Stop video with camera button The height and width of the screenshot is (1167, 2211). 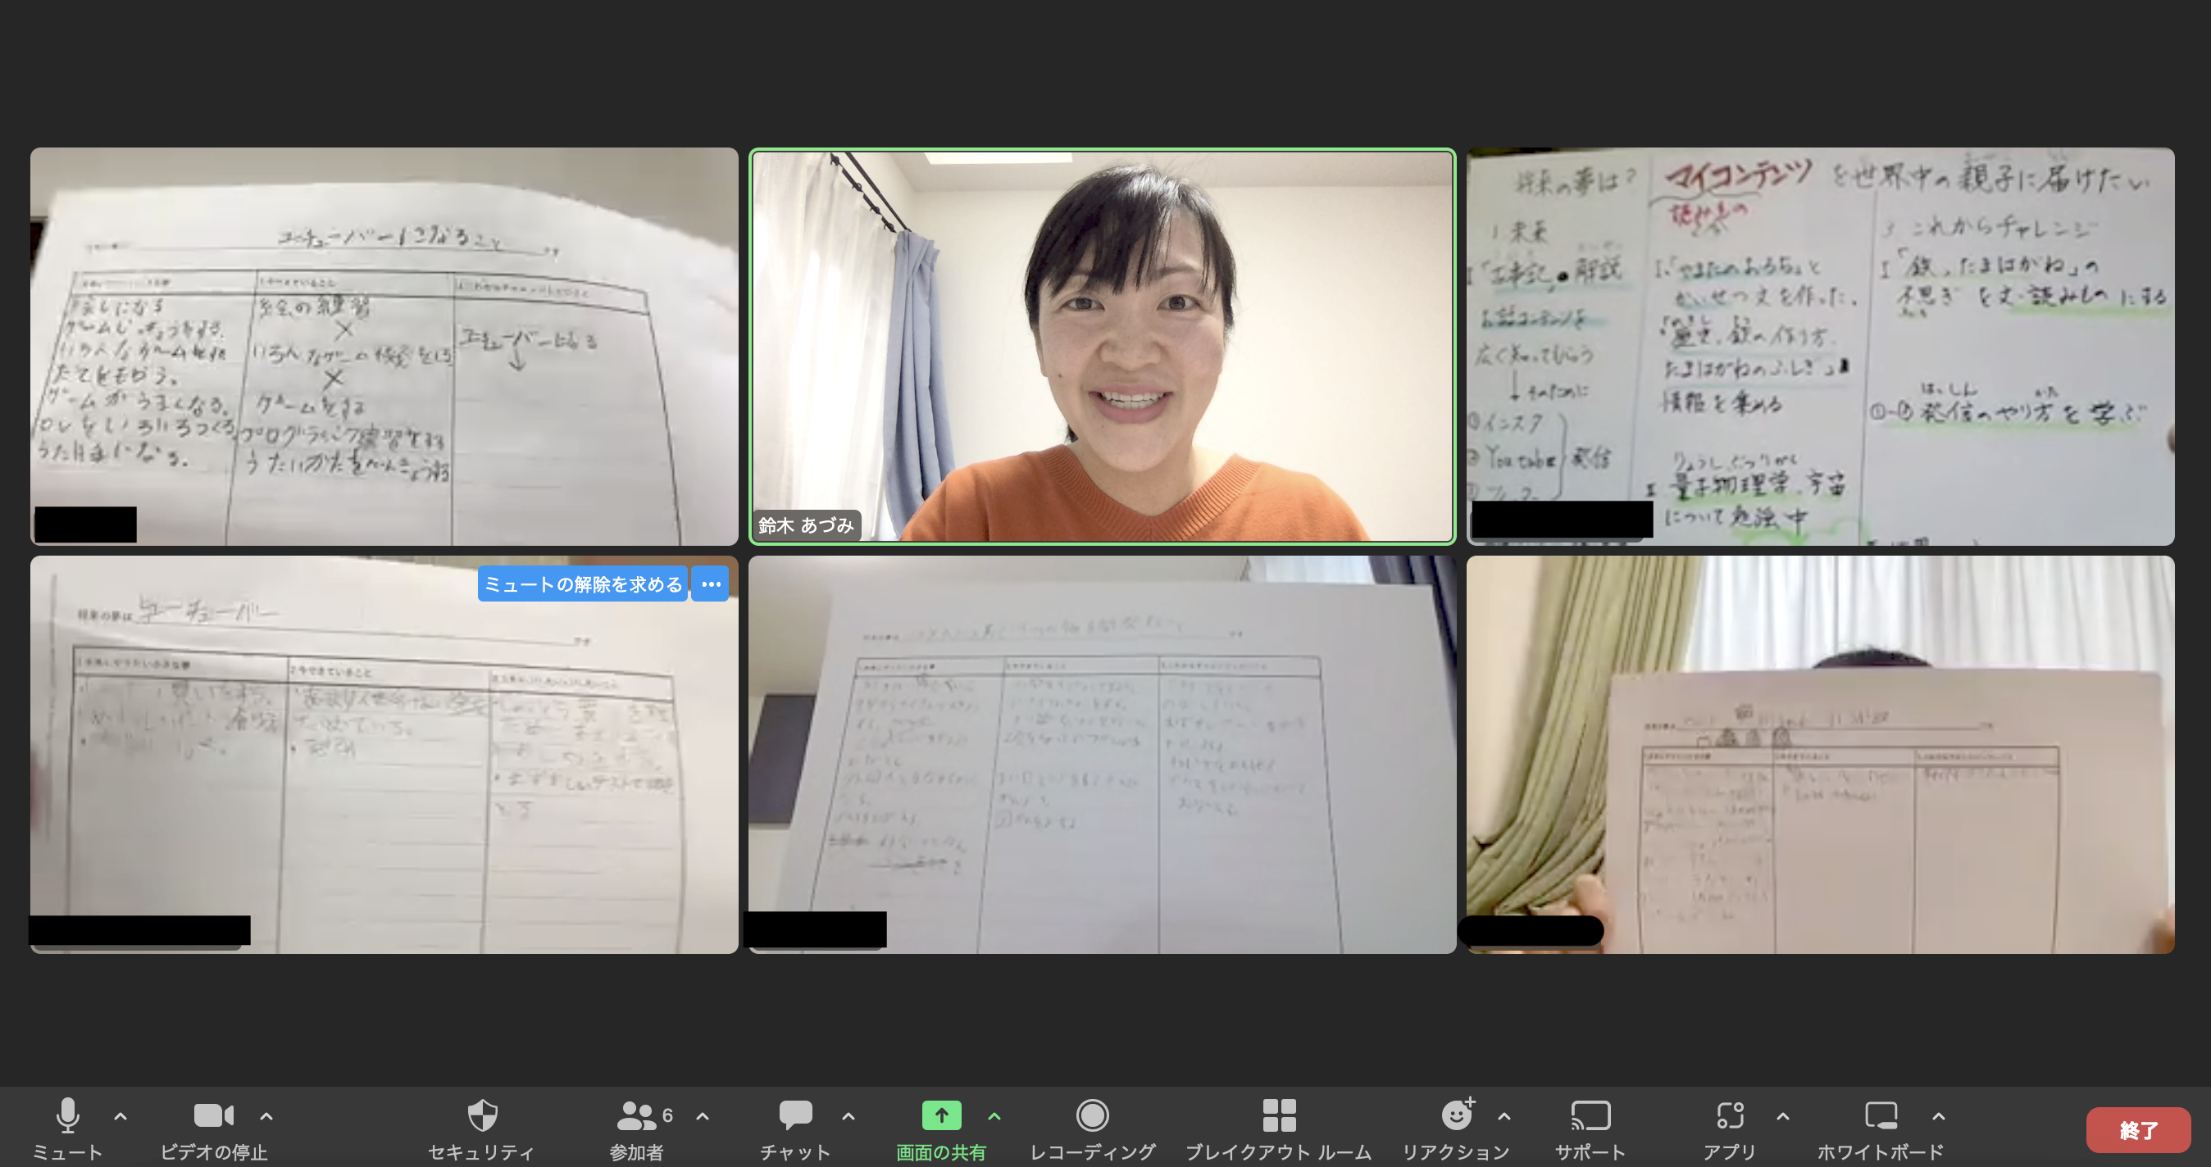213,1115
